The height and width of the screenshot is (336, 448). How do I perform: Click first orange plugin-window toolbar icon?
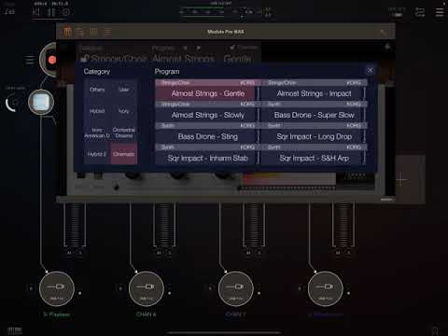click(x=67, y=32)
